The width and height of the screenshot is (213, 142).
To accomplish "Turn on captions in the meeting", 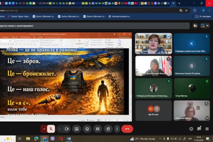I will click(97, 129).
